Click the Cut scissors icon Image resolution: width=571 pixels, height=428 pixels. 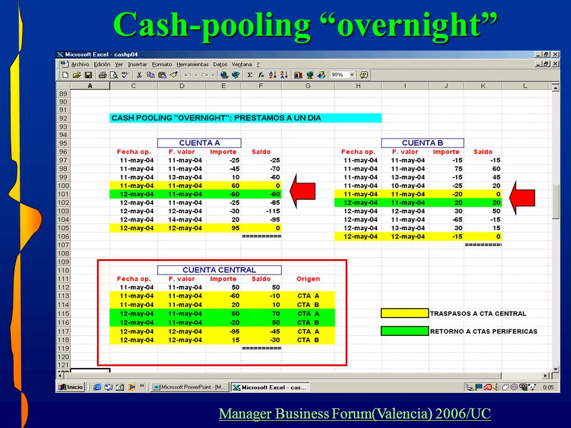point(139,75)
